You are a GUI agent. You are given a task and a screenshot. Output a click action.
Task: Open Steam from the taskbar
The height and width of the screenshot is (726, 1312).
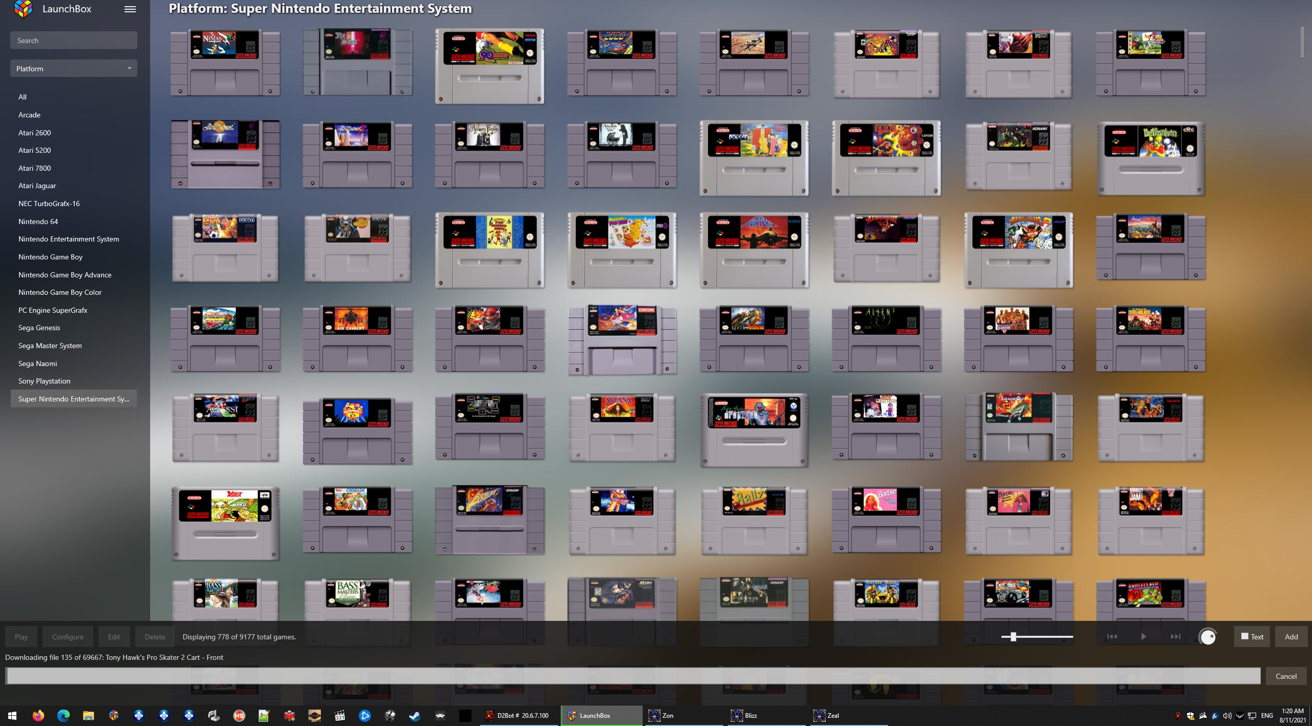415,715
